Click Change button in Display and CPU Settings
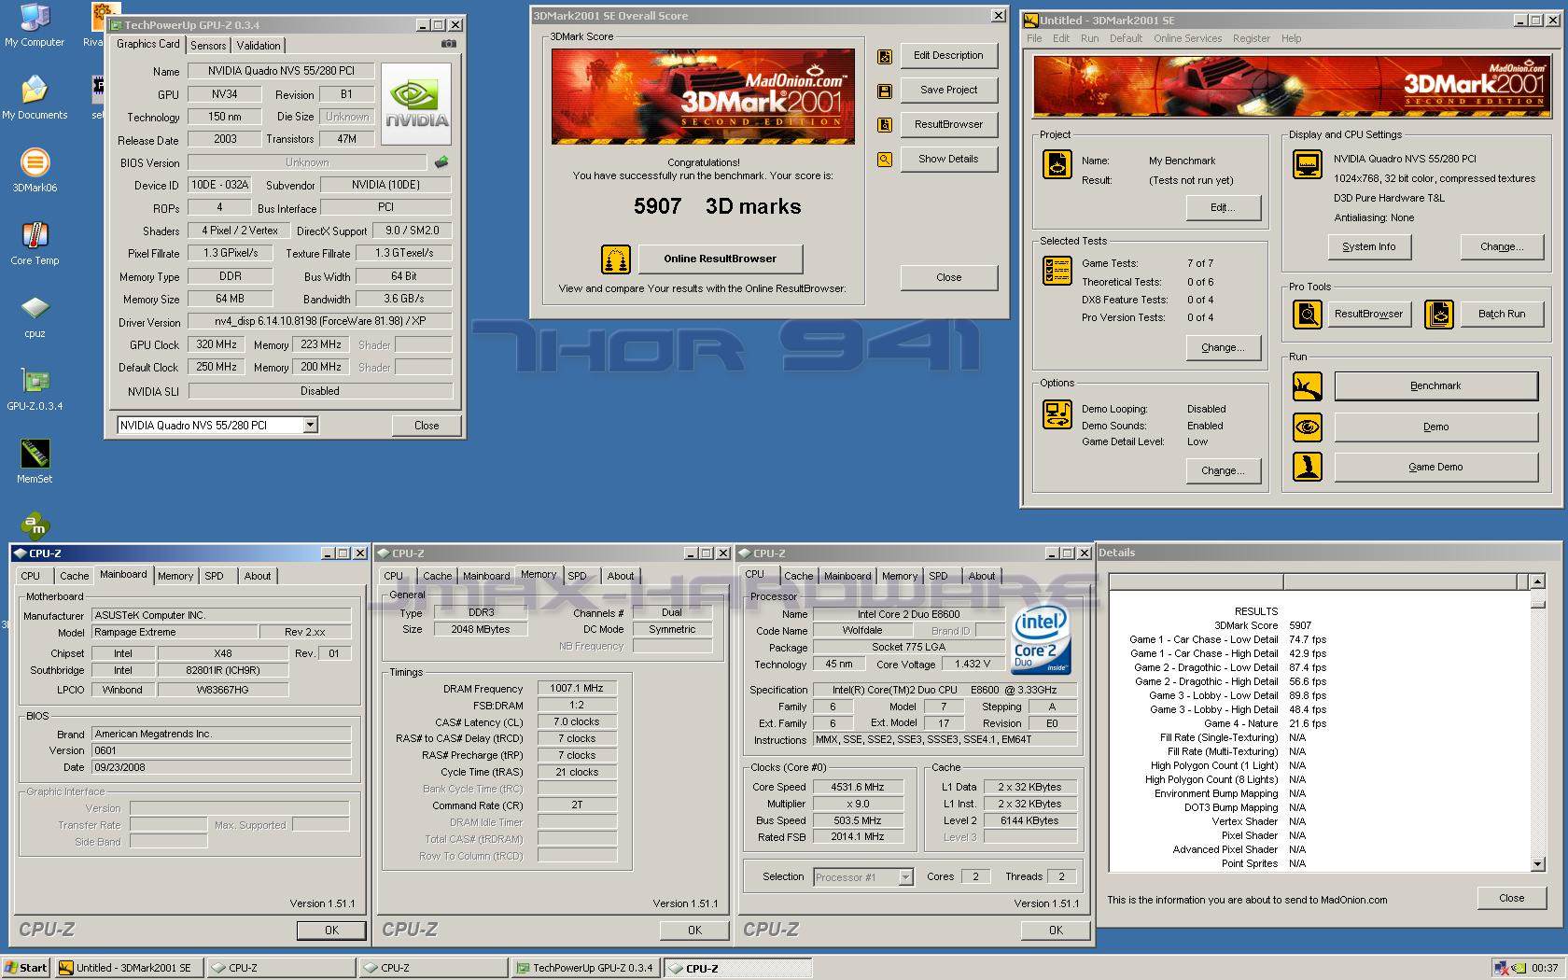This screenshot has width=1568, height=980. (x=1502, y=247)
